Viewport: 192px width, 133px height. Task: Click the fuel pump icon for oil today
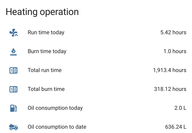point(14,108)
